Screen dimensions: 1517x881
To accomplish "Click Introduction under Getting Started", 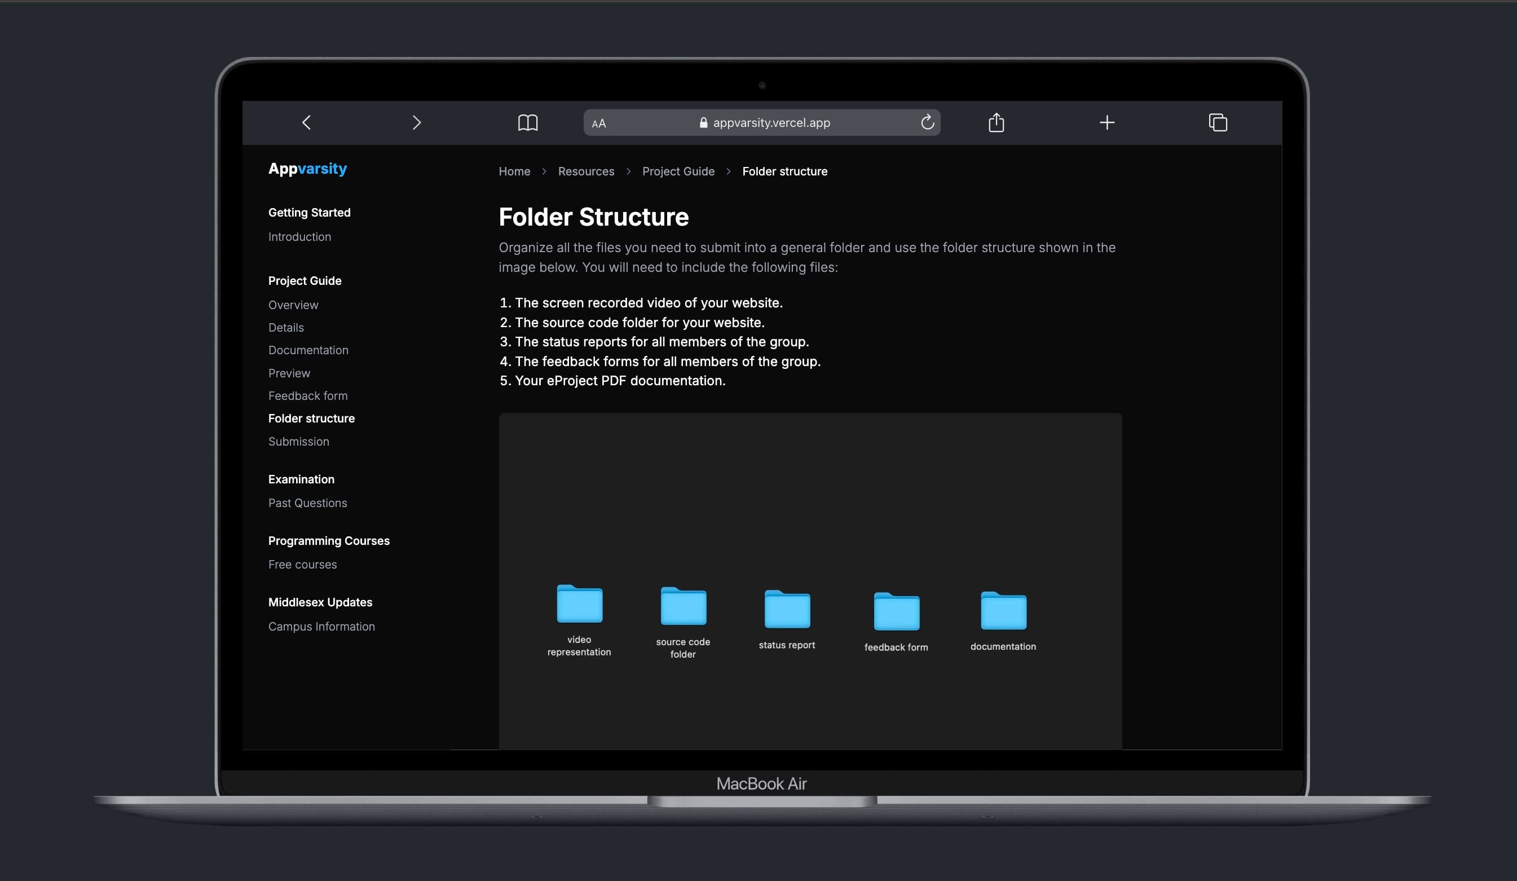I will (299, 236).
